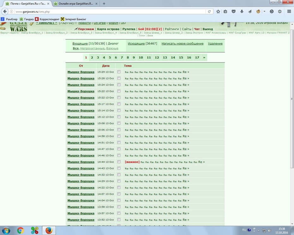This screenshot has width=294, height=235.
Task: Go to page 2 of messages
Action: point(92,57)
